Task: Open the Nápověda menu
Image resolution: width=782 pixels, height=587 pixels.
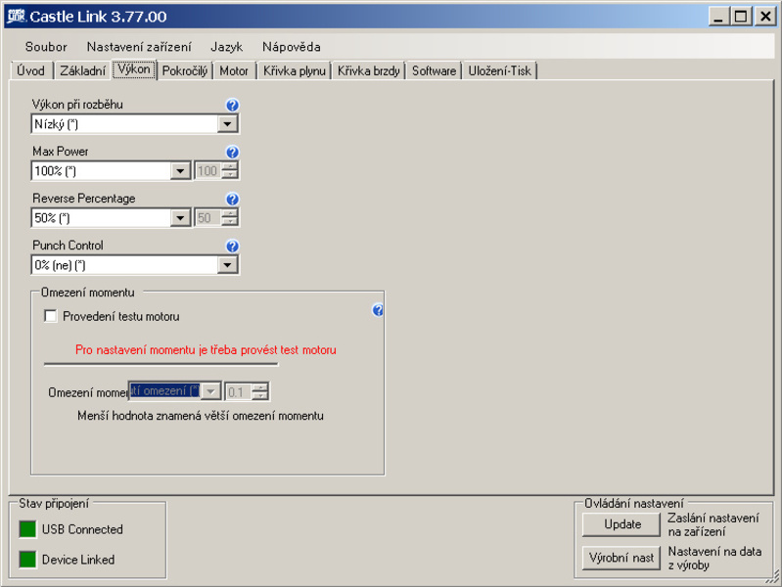Action: 292,47
